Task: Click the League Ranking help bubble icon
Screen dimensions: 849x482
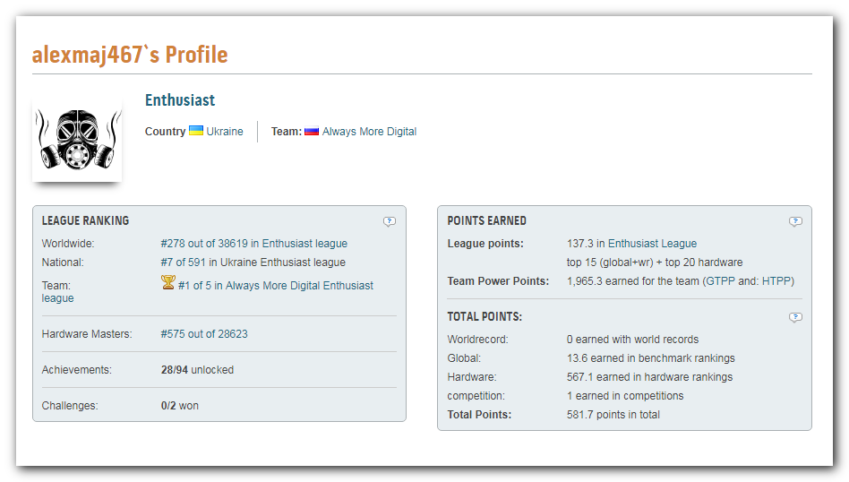Action: click(390, 221)
